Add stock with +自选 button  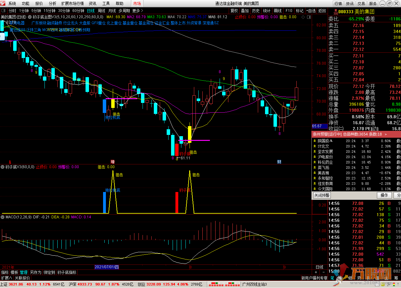click(x=311, y=11)
